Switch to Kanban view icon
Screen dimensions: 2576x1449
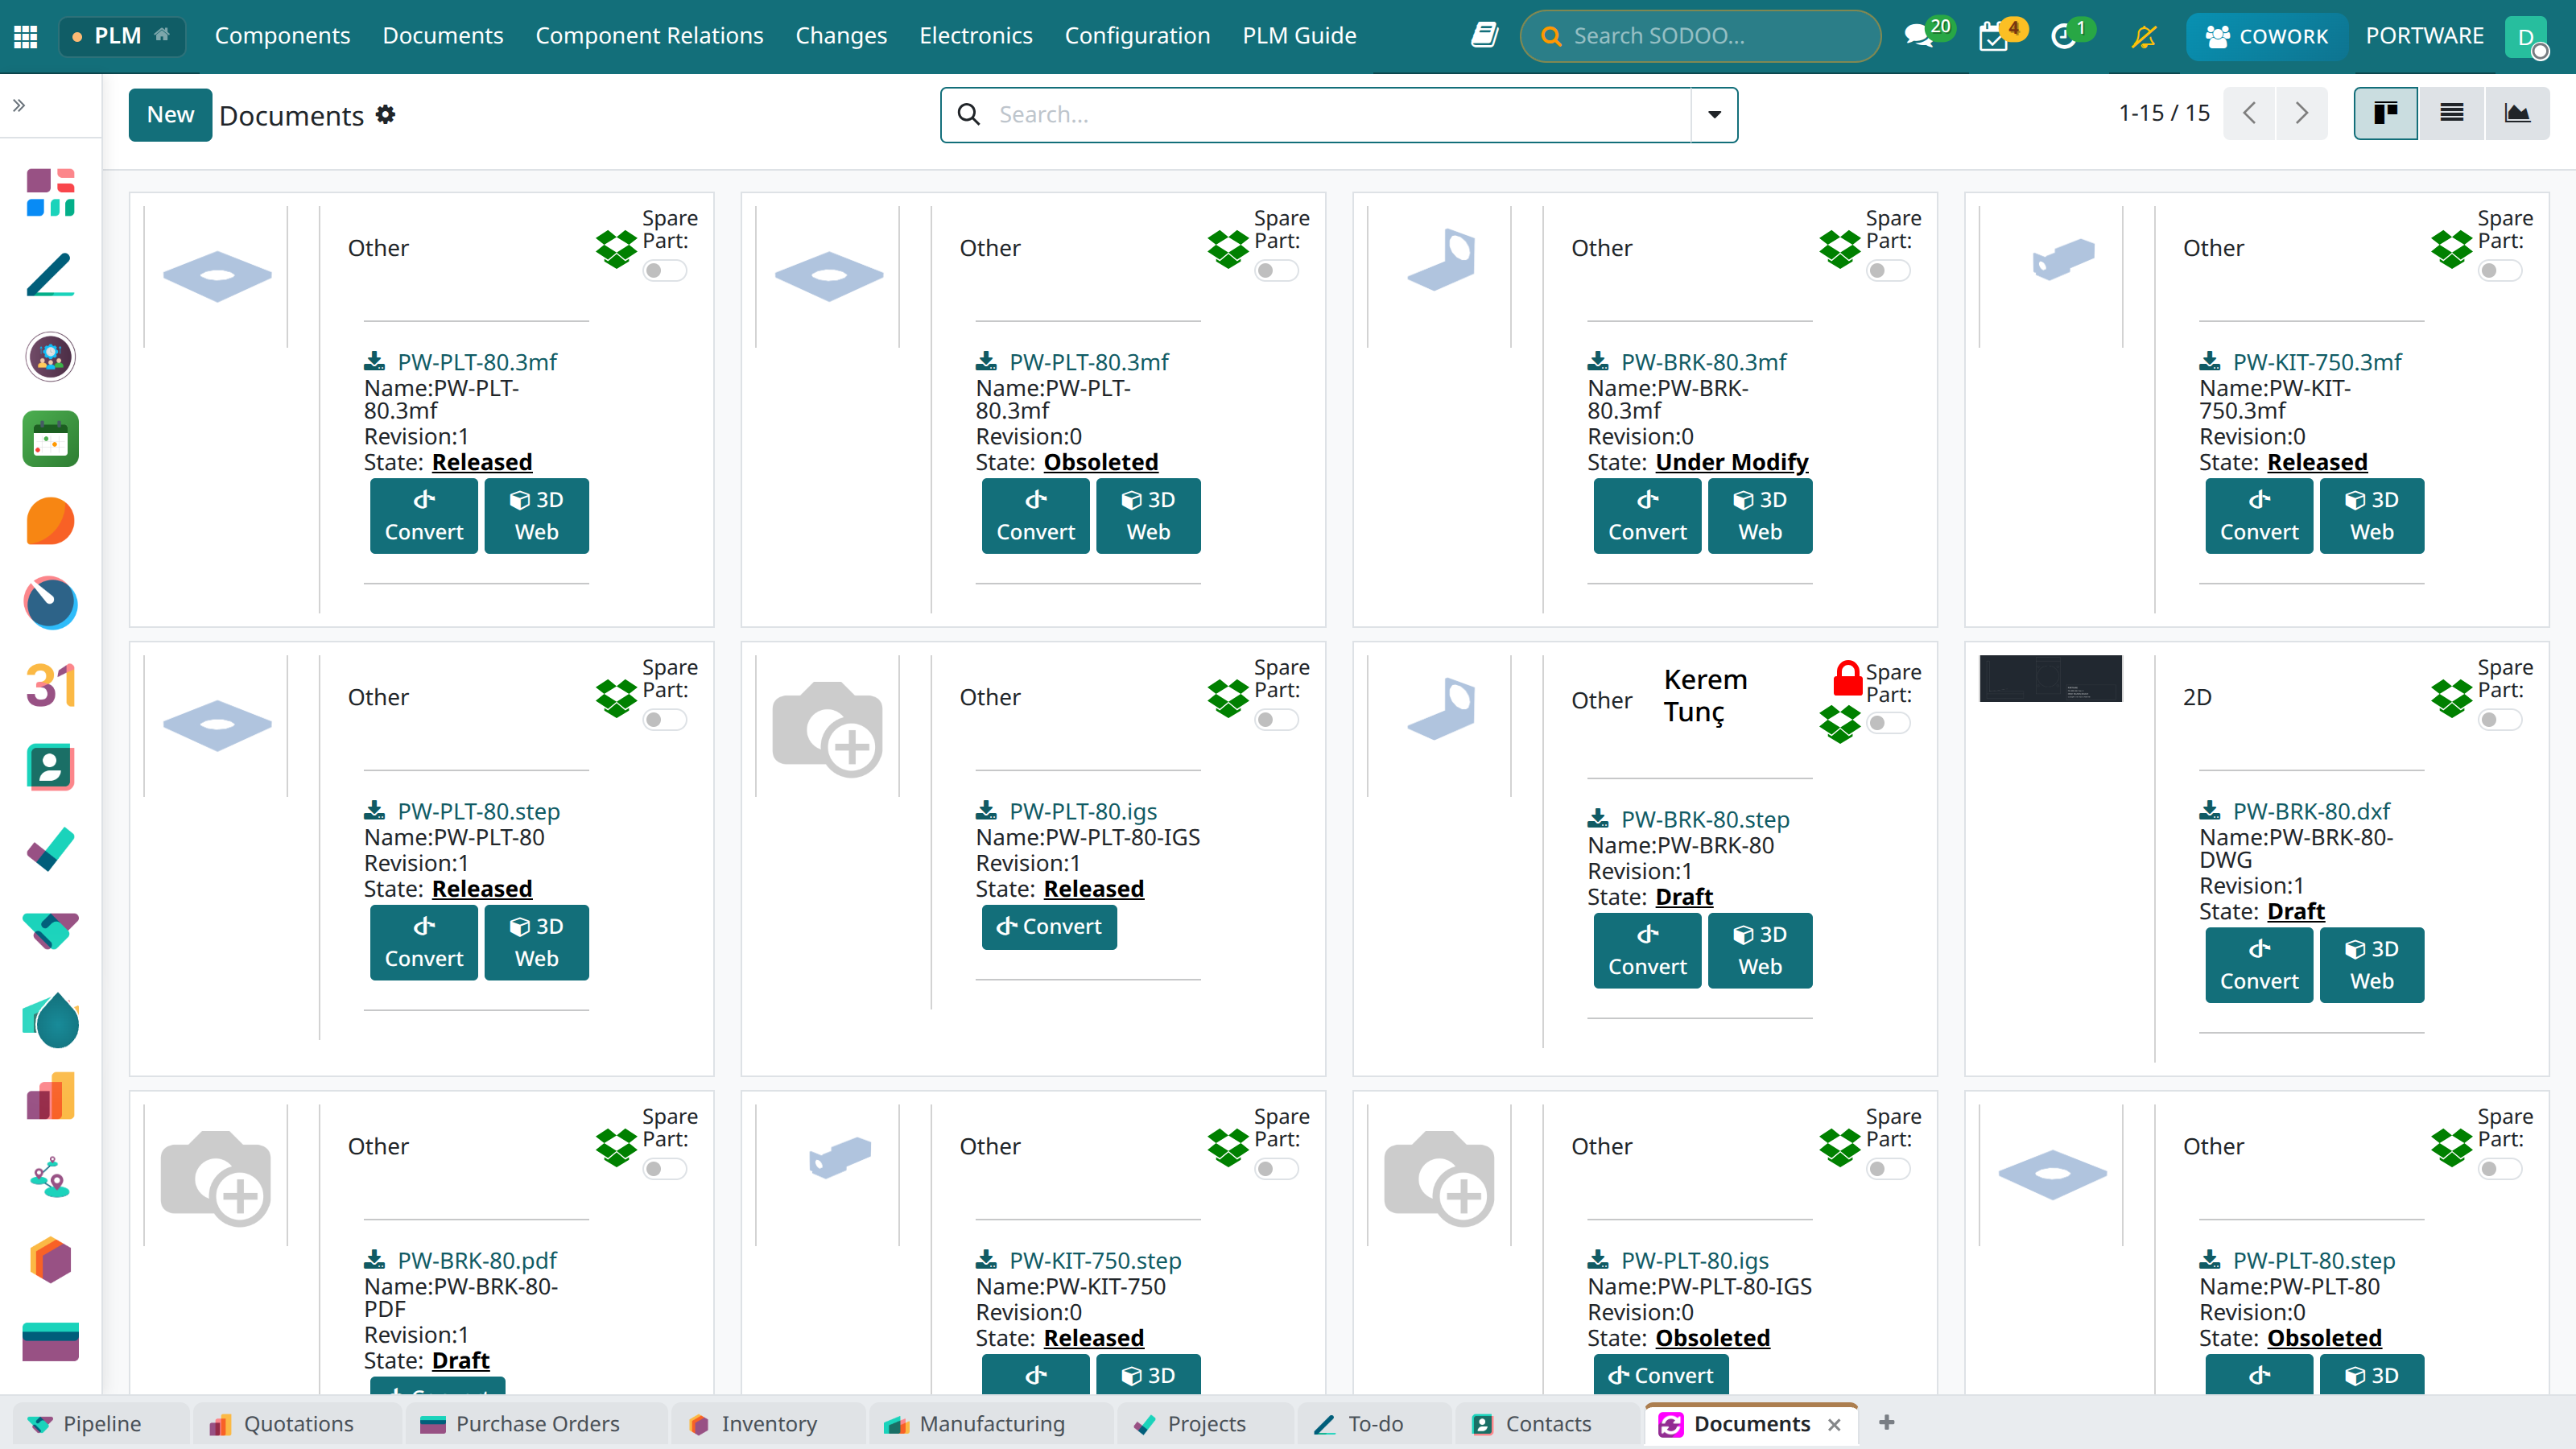pos(2386,113)
